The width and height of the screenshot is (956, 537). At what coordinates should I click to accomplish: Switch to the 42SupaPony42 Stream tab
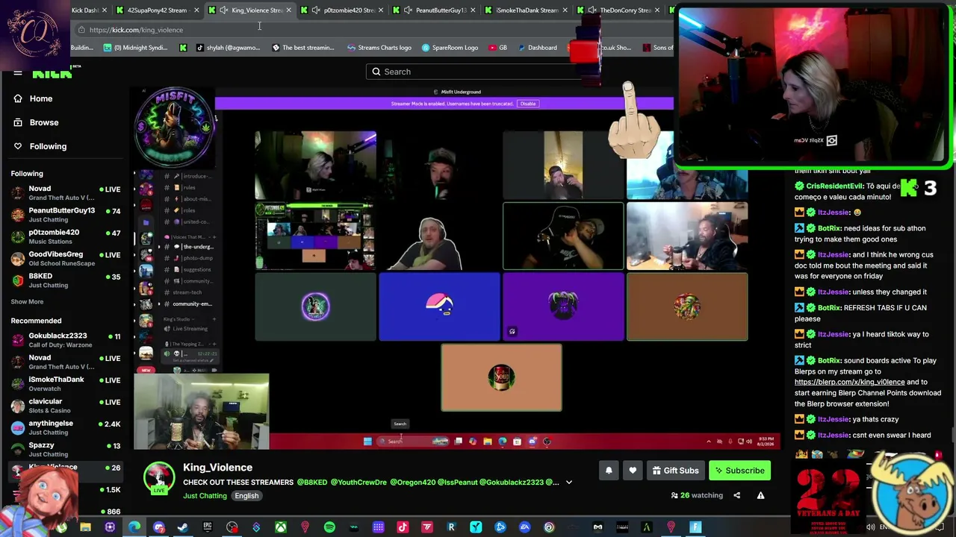(157, 10)
